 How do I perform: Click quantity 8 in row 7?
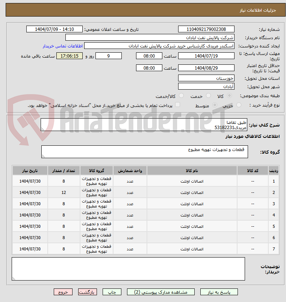click(64, 249)
